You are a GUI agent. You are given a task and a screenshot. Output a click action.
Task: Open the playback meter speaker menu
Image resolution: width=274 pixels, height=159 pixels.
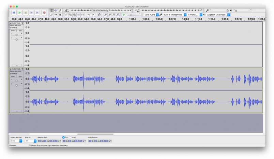[x=136, y=11]
